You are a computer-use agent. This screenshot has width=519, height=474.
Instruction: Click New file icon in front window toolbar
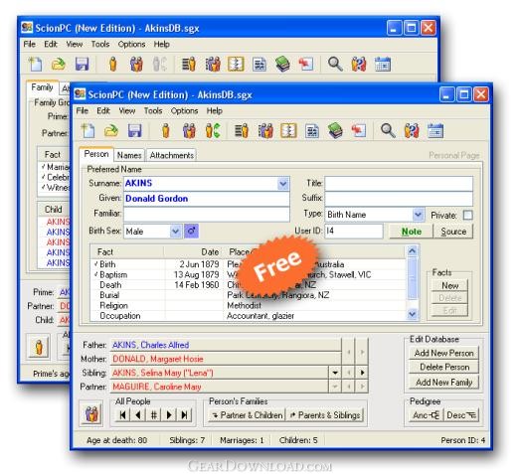coord(88,131)
